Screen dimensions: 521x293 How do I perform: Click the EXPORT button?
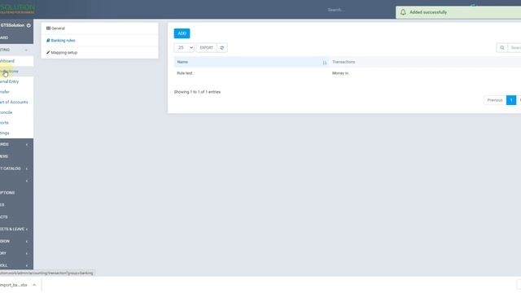pos(206,48)
